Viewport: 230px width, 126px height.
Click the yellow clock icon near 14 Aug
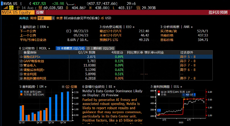coord(11,8)
